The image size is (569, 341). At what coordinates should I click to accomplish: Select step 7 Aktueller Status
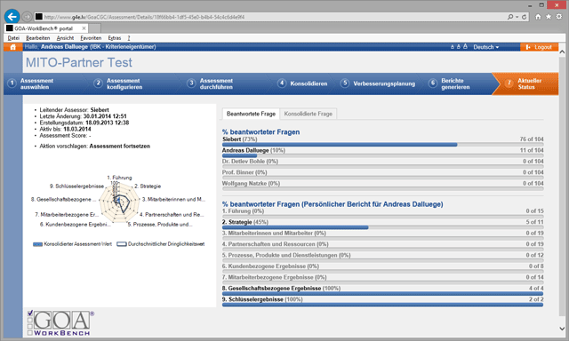pos(525,83)
